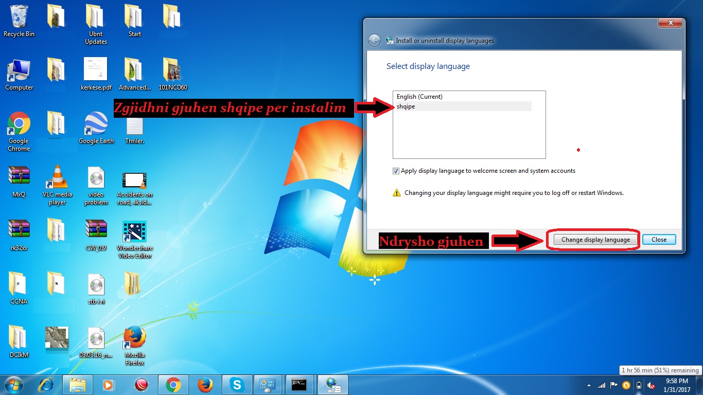Select the Ubnt Updates folder

click(x=96, y=24)
